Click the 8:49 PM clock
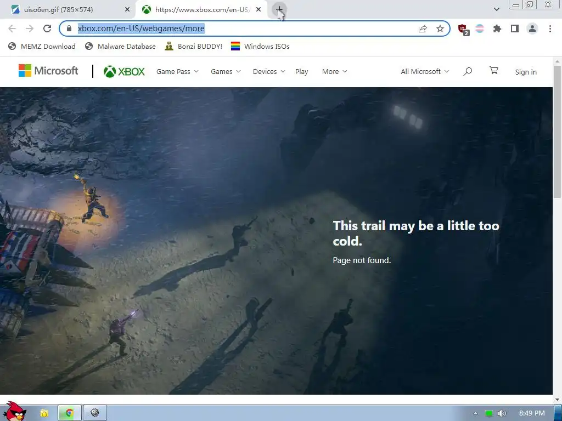The height and width of the screenshot is (421, 562). (x=532, y=413)
